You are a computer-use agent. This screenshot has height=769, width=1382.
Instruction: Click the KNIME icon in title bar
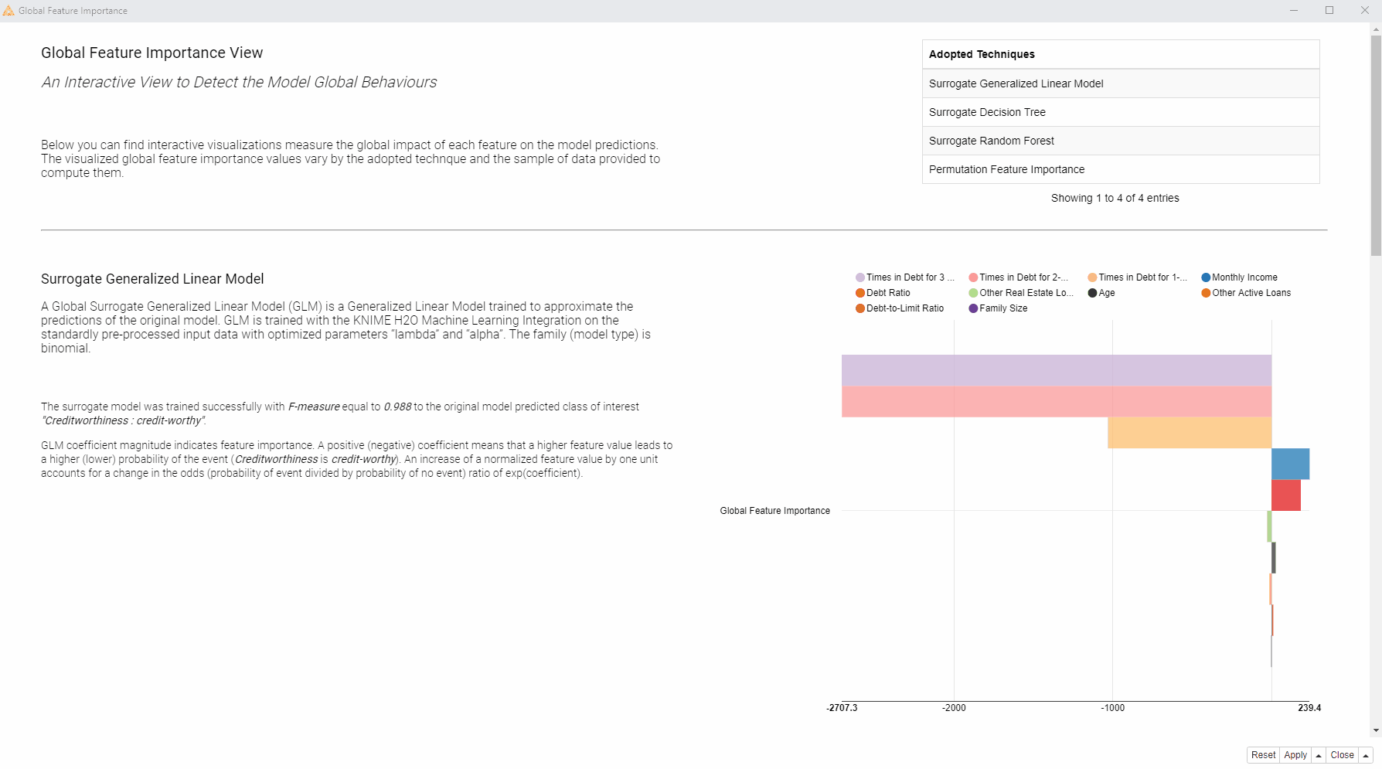coord(9,11)
